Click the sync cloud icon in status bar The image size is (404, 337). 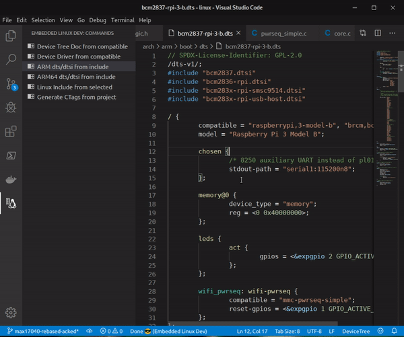pos(89,331)
